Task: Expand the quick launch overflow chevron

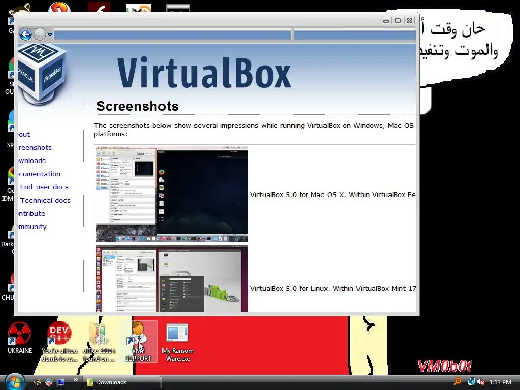Action: click(75, 380)
